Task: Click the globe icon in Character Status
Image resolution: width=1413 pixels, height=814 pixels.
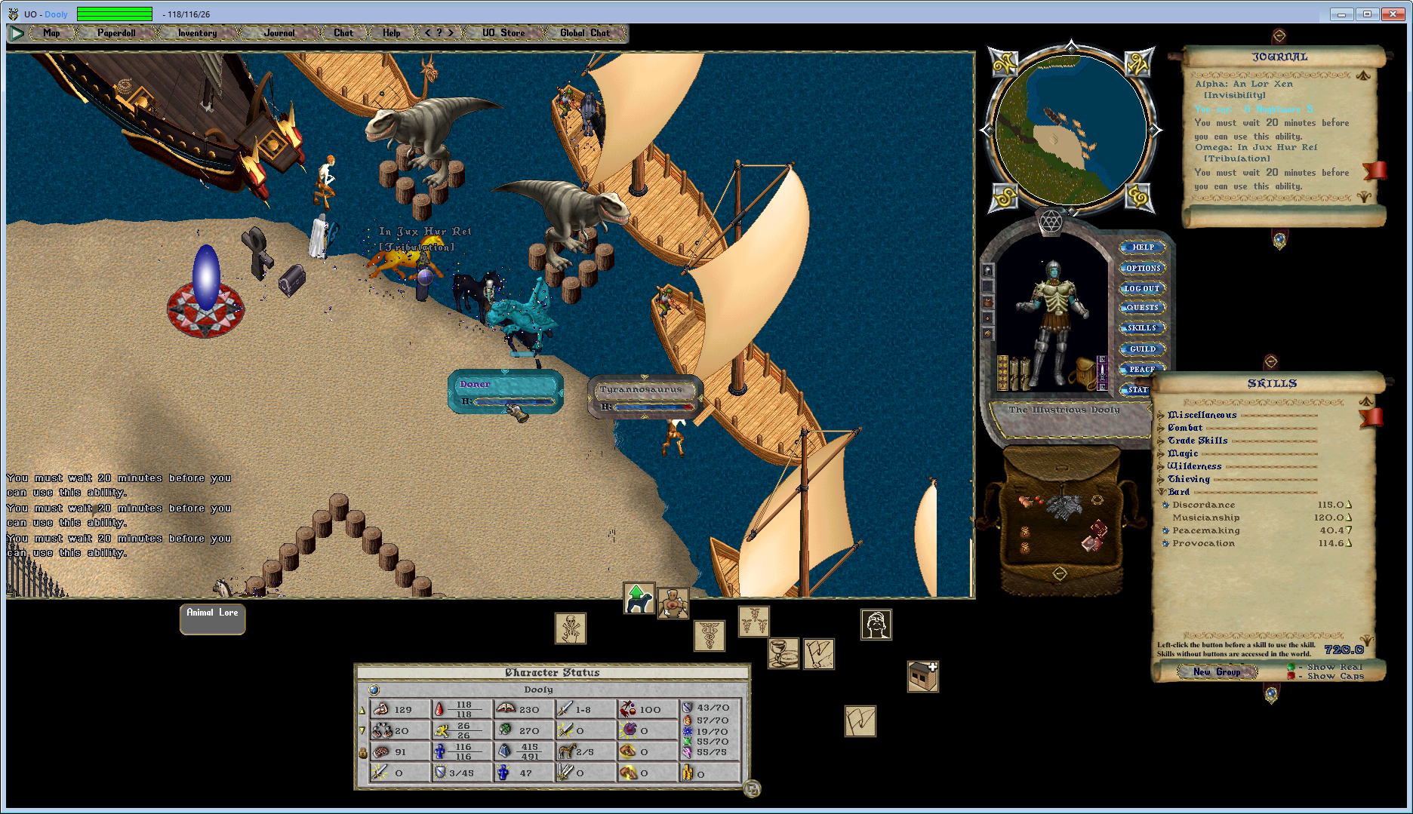Action: tap(374, 690)
